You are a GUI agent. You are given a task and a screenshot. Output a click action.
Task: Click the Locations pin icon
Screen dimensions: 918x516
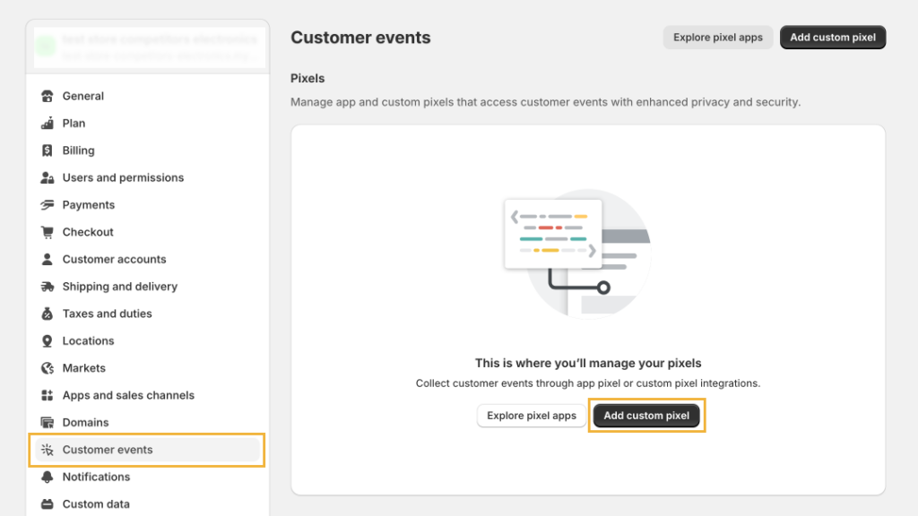point(48,340)
